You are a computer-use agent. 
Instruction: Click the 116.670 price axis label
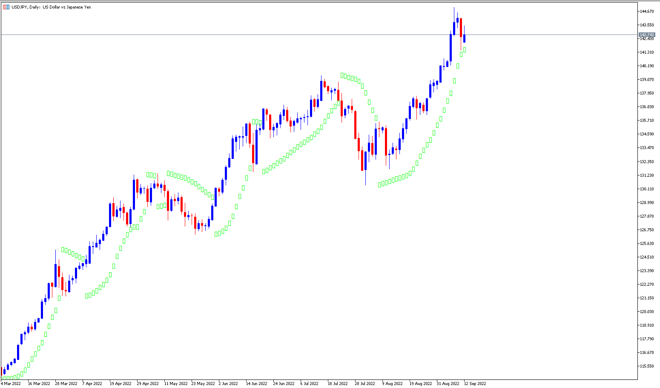[x=647, y=352]
